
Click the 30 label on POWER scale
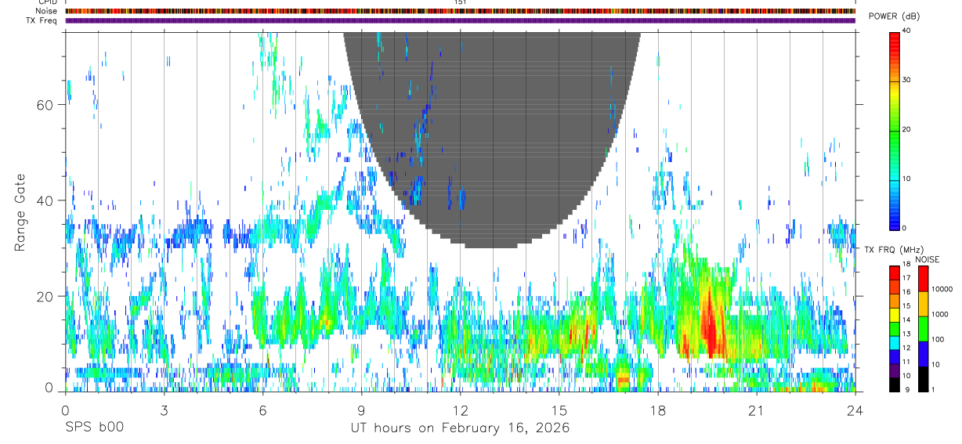906,80
